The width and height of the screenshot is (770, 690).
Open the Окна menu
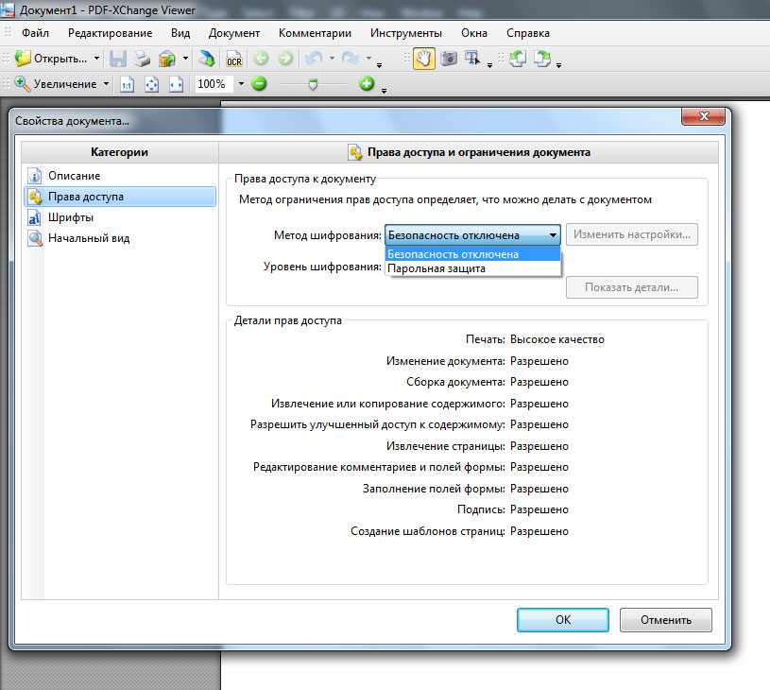click(474, 33)
